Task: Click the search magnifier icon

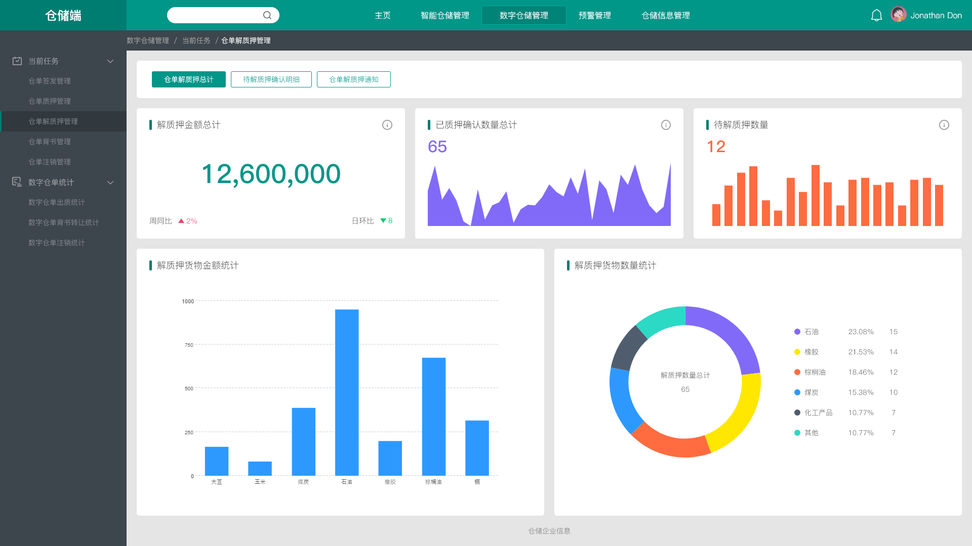Action: point(267,15)
